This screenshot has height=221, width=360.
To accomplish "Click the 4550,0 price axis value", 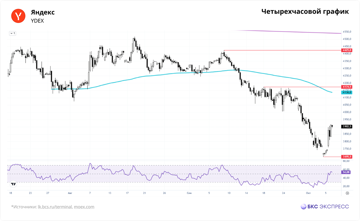I will pos(347,32).
